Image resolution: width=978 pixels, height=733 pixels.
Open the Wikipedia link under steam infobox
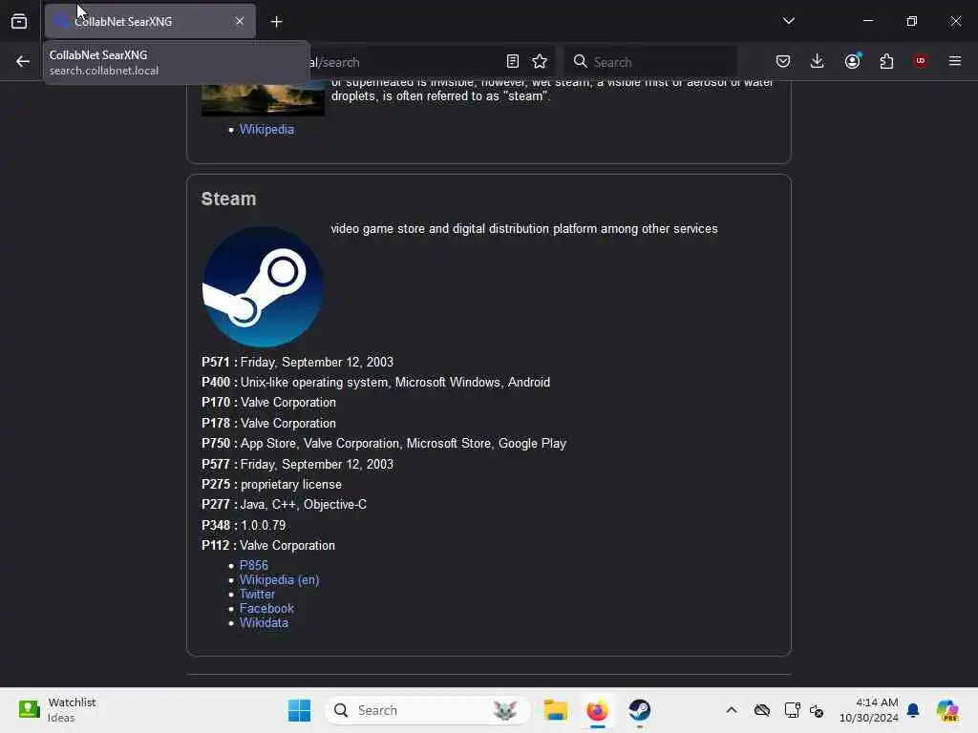click(266, 129)
